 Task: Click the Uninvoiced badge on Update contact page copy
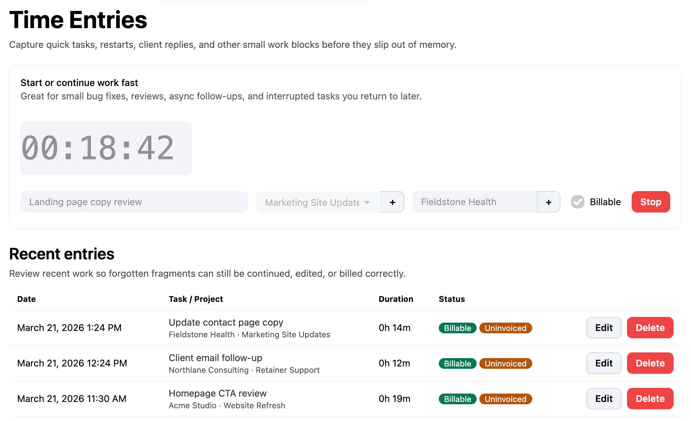coord(505,328)
